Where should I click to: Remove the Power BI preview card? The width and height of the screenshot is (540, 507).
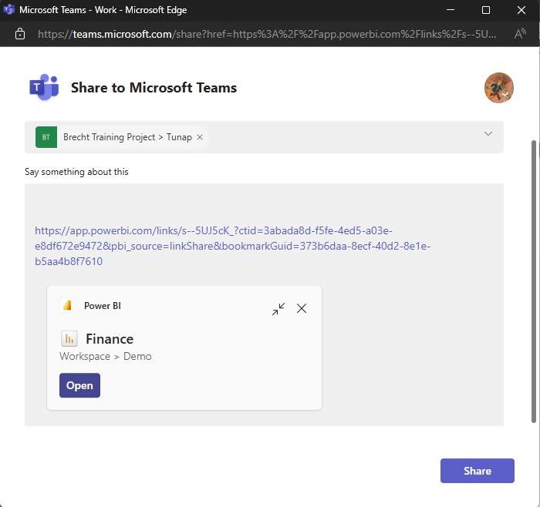(x=302, y=308)
